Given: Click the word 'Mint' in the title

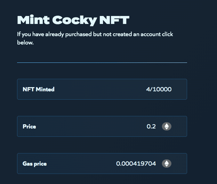Looking at the screenshot, I should 33,20.
